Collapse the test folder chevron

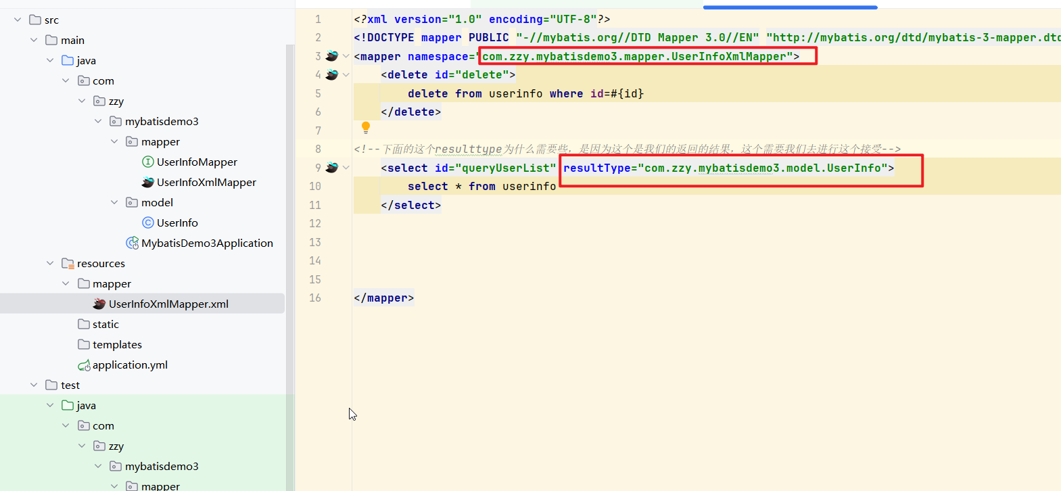click(x=34, y=385)
